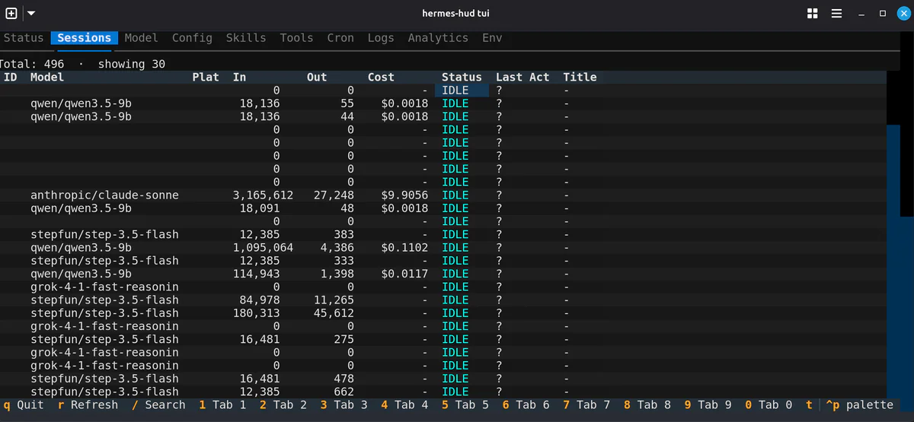Image resolution: width=914 pixels, height=422 pixels.
Task: Click the 1,095,064 input tokens value
Action: click(263, 248)
